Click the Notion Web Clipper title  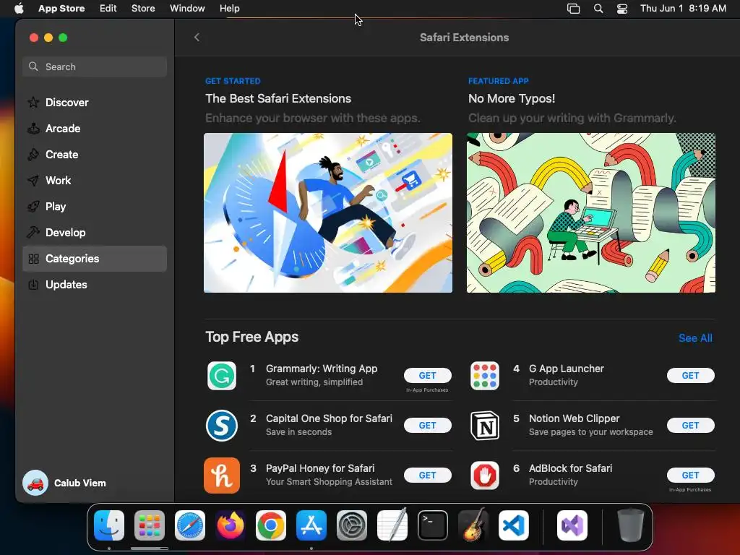[x=574, y=418]
